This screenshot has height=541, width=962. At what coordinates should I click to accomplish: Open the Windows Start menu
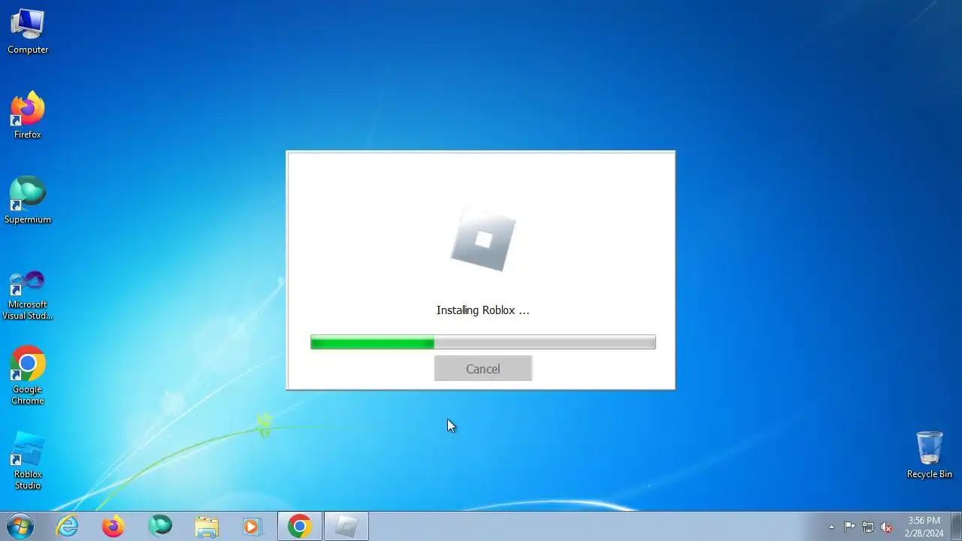(x=20, y=527)
